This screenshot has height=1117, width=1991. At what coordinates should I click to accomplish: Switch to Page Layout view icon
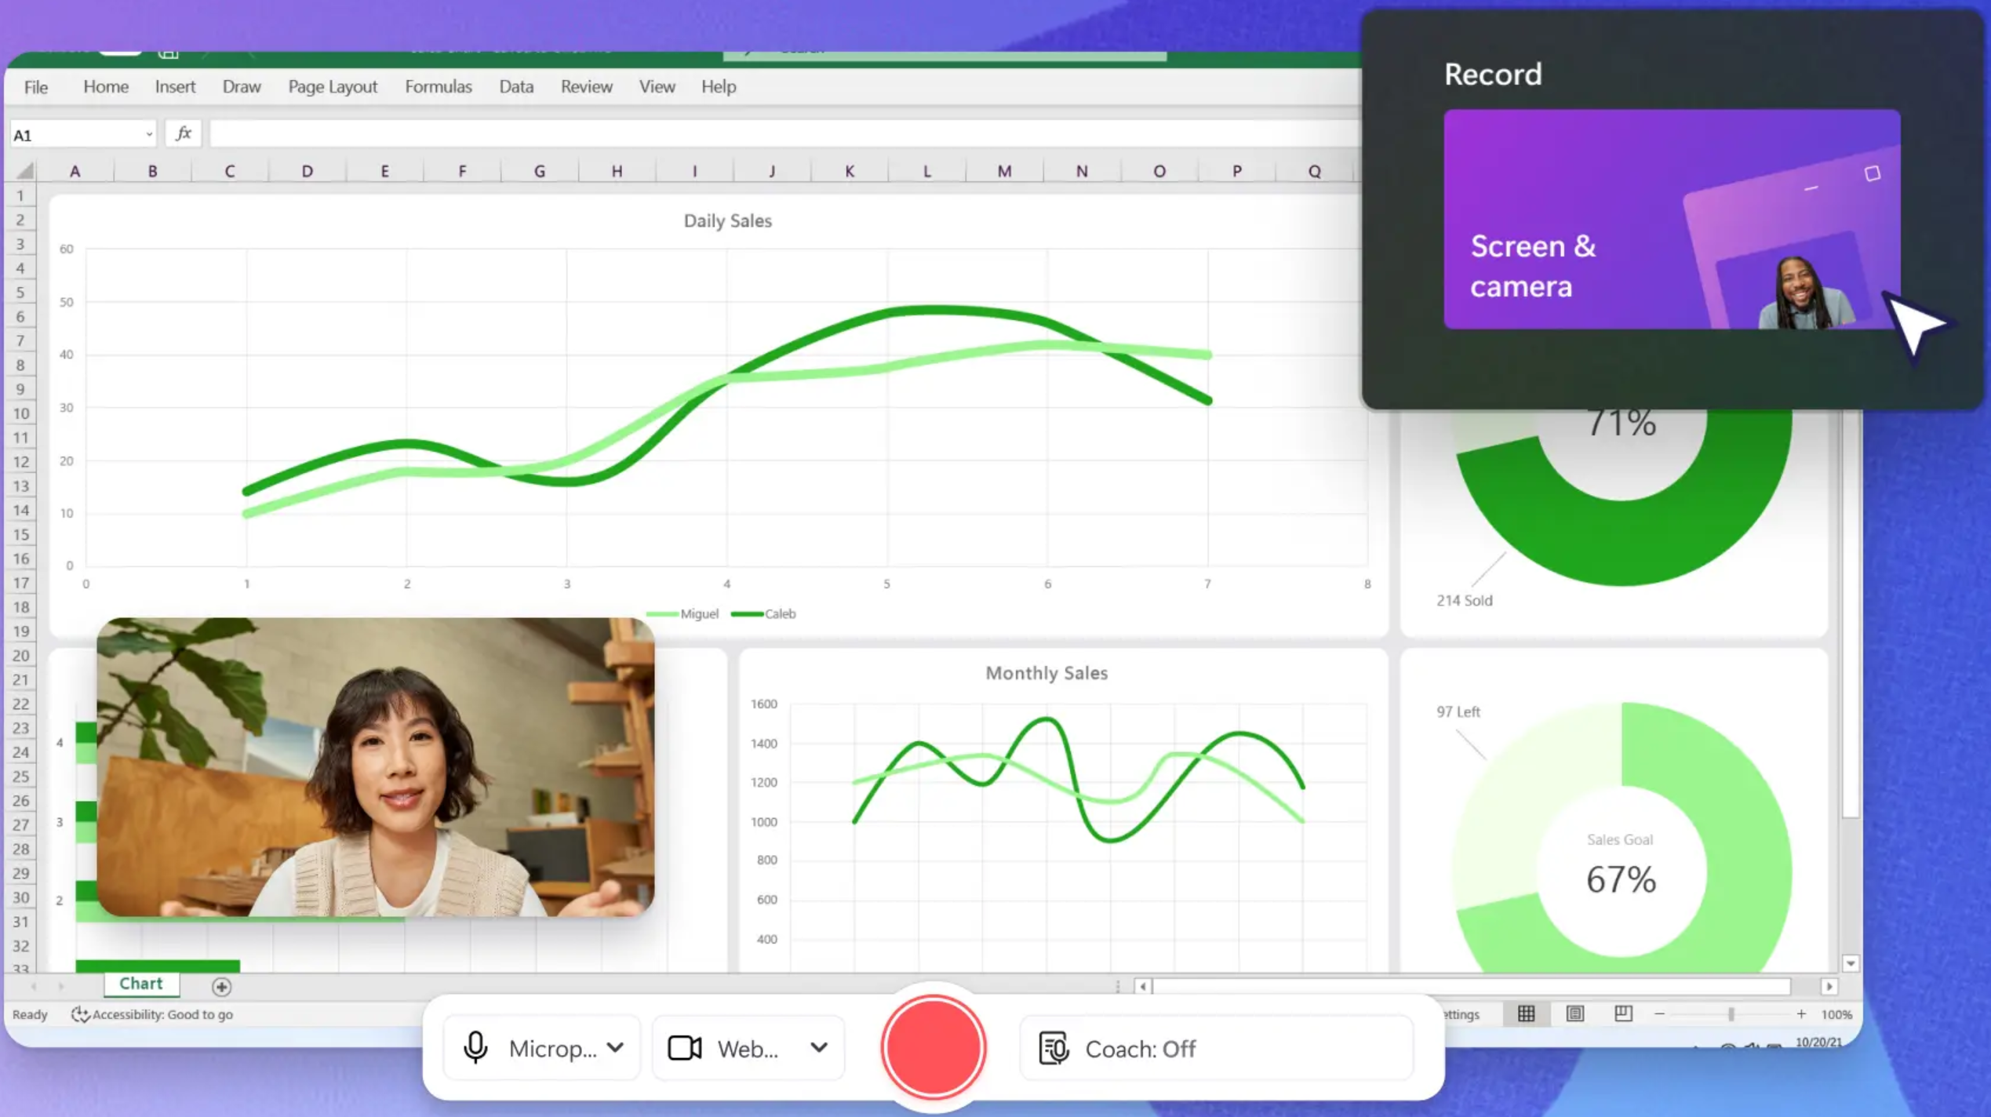[1574, 1013]
